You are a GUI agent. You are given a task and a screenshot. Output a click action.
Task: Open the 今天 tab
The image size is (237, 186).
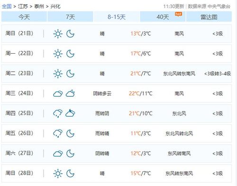click(24, 17)
